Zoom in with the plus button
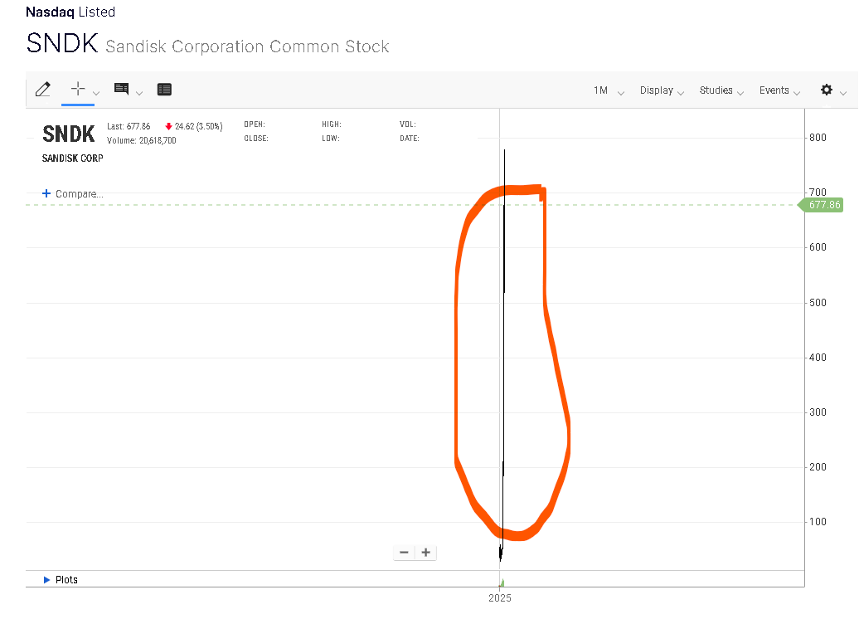The image size is (859, 619). click(425, 553)
